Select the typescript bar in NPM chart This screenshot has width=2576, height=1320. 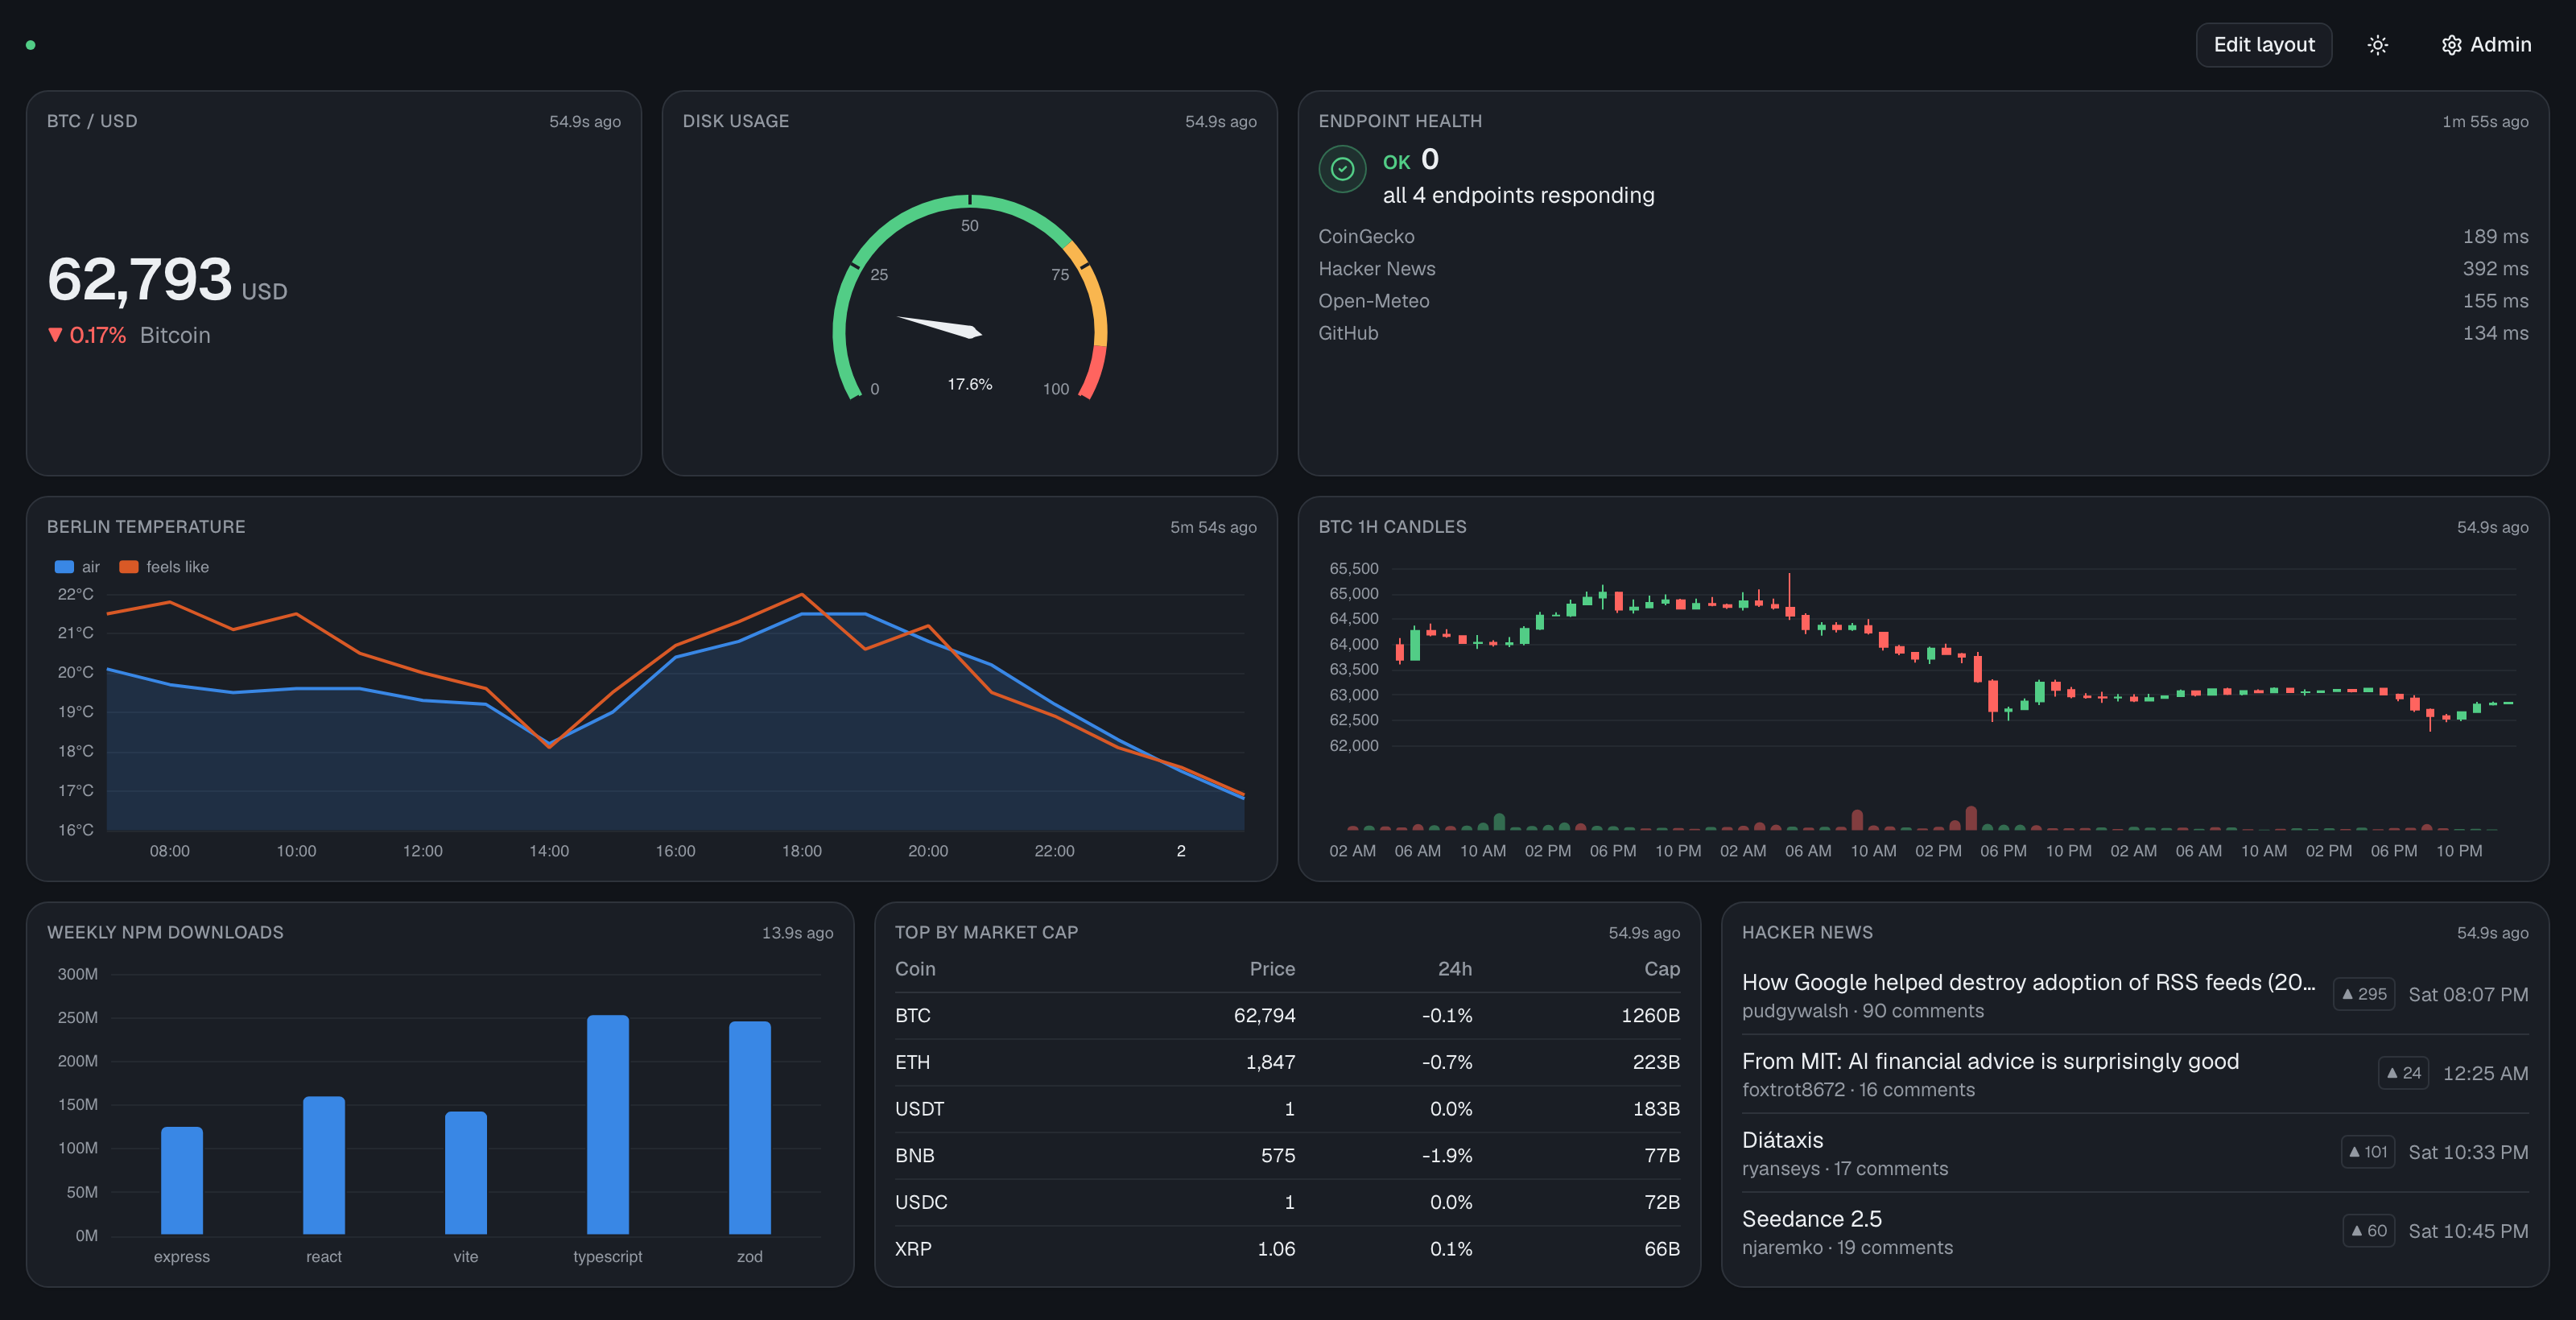608,1125
